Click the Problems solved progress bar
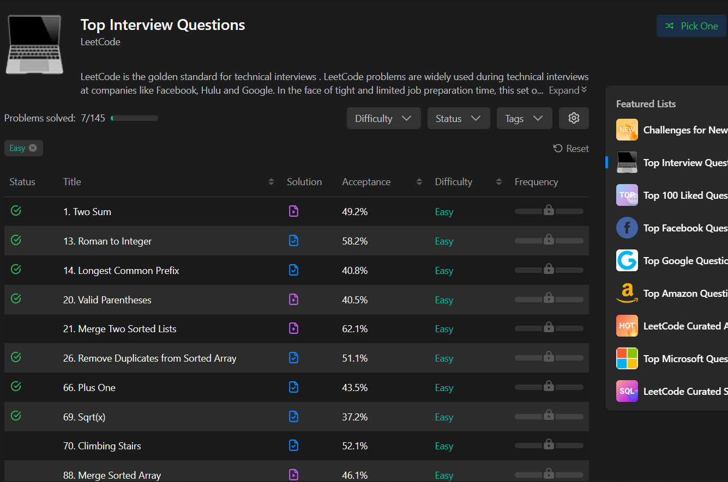 134,118
